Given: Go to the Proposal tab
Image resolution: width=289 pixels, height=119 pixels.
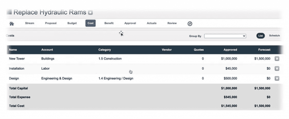Looking at the screenshot, I should [x=51, y=23].
